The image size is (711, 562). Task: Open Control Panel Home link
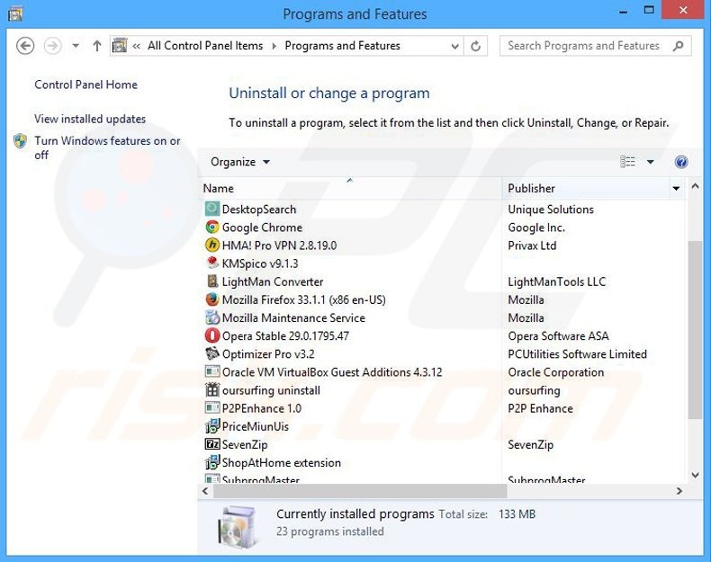pos(85,85)
